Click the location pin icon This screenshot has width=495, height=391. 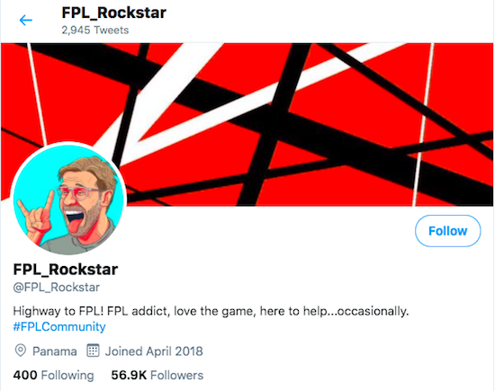tap(21, 351)
